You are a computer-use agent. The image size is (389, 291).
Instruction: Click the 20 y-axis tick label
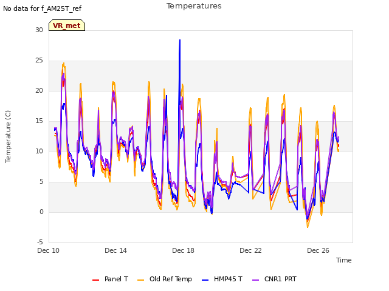[x=39, y=90]
